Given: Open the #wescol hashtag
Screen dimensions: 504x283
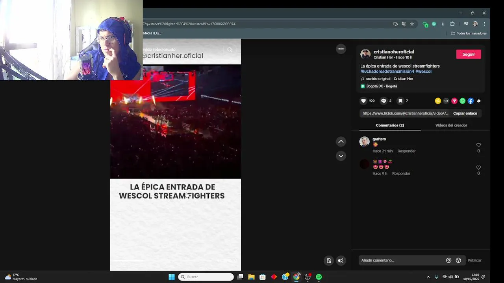Looking at the screenshot, I should tap(423, 72).
